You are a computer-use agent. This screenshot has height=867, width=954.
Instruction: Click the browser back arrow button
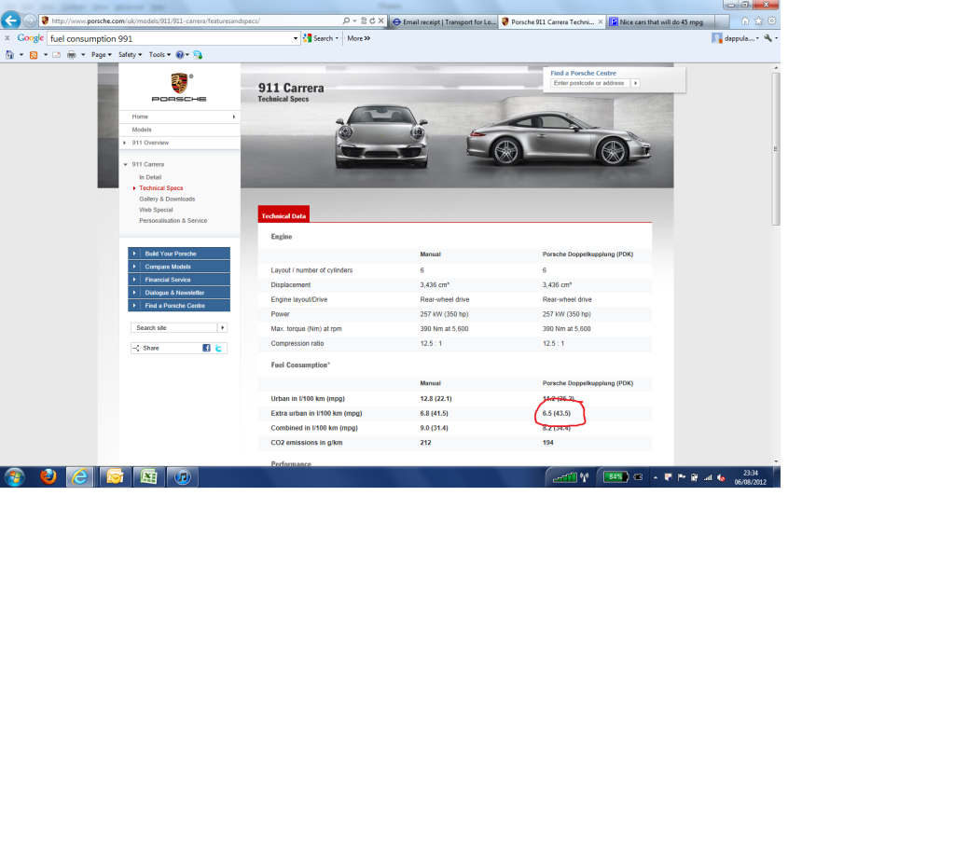pyautogui.click(x=12, y=21)
